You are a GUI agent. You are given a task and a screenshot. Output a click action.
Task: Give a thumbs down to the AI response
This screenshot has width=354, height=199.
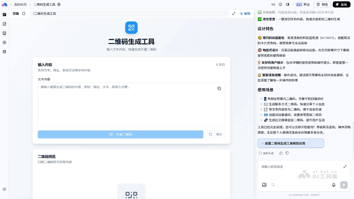(x=287, y=153)
